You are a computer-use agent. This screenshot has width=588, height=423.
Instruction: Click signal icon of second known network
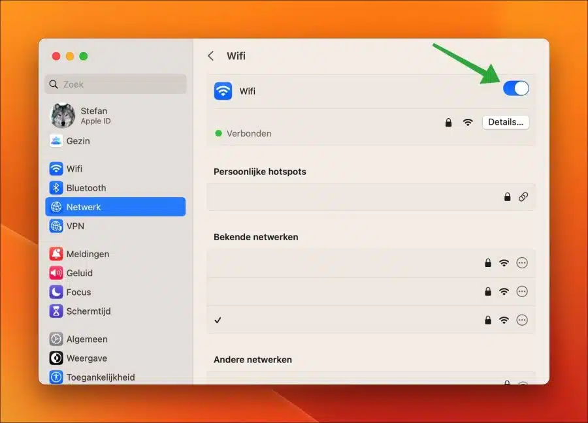click(x=504, y=292)
